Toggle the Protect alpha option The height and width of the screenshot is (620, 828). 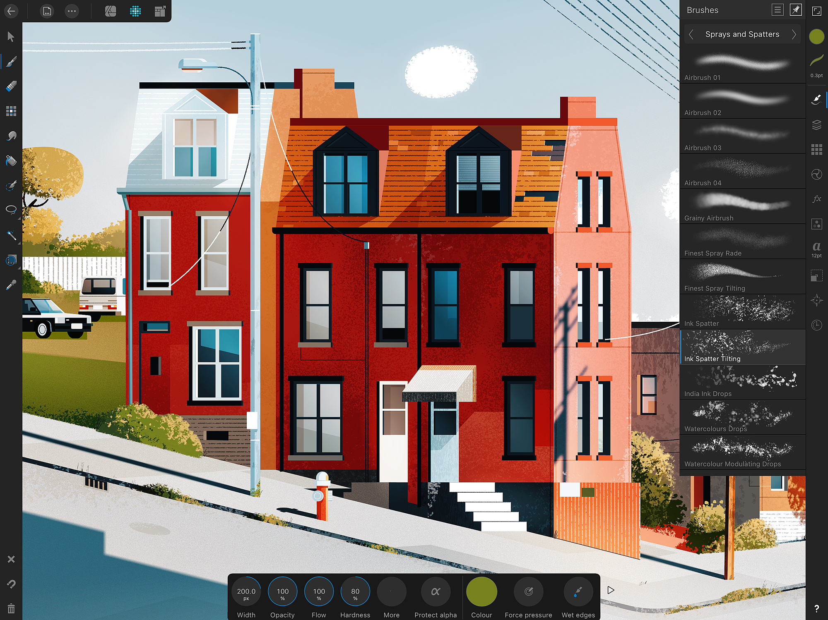(x=436, y=592)
